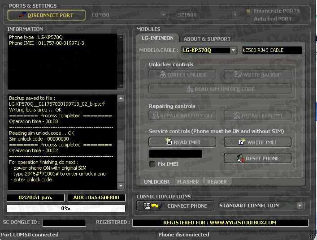Click the window resize grip in status bar
317x240 pixels.
click(311, 236)
